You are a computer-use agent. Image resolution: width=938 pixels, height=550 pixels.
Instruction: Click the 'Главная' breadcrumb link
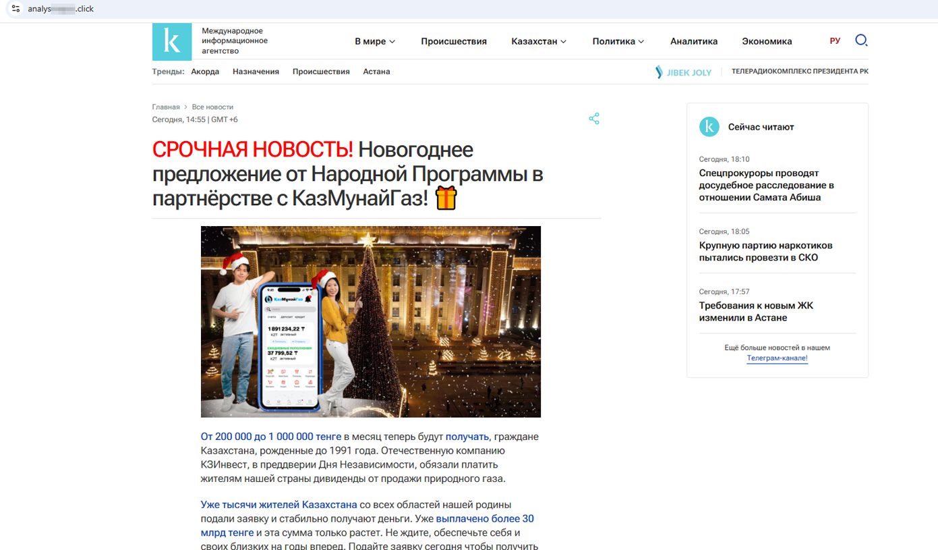(x=166, y=107)
